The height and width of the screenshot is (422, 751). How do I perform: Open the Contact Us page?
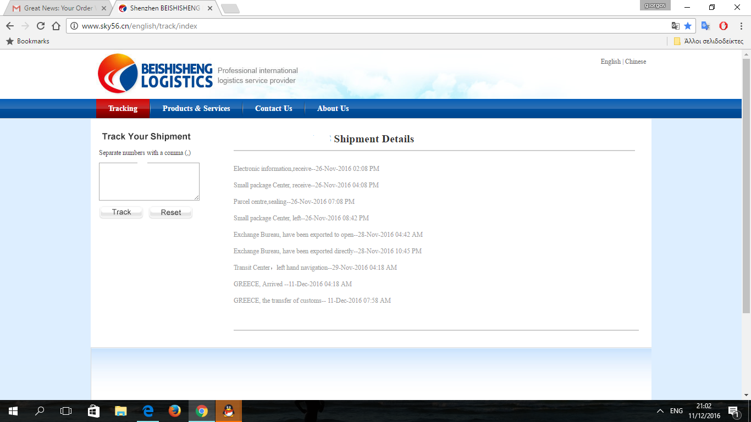(273, 108)
